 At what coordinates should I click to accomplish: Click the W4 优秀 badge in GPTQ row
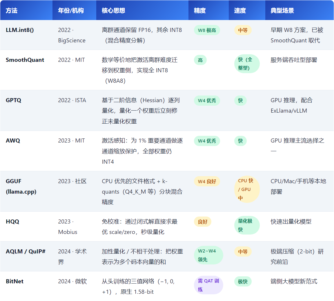[x=207, y=100]
